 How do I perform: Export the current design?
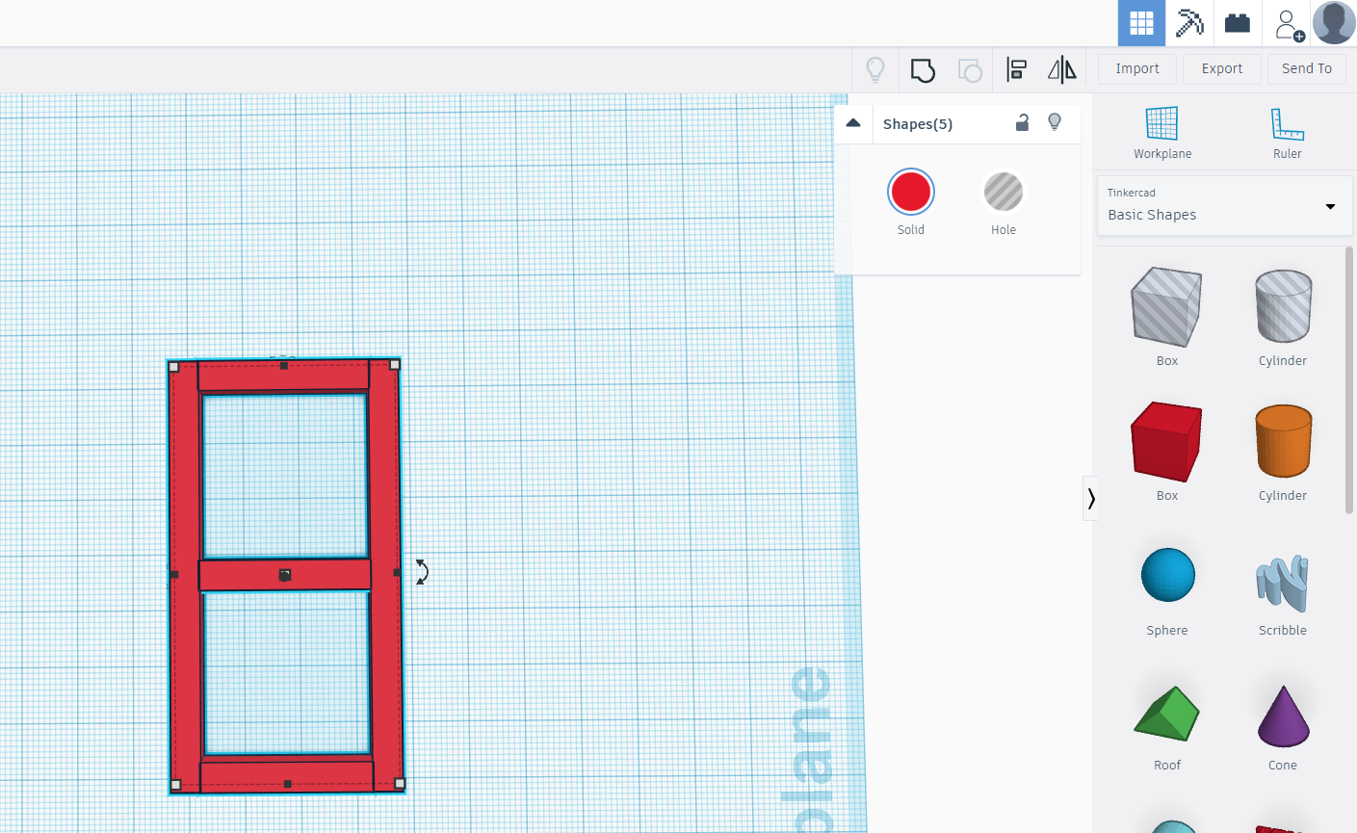pos(1221,68)
